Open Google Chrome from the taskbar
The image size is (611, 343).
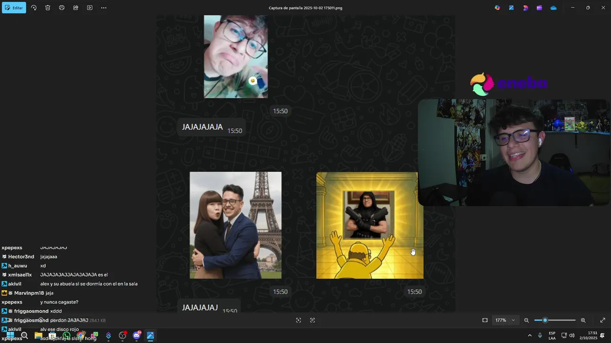[x=80, y=335]
